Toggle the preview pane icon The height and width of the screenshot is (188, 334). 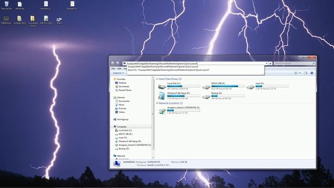[305, 73]
